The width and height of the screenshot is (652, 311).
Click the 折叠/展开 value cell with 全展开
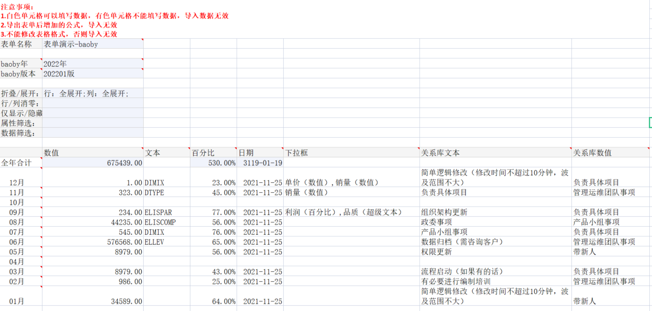[x=92, y=94]
